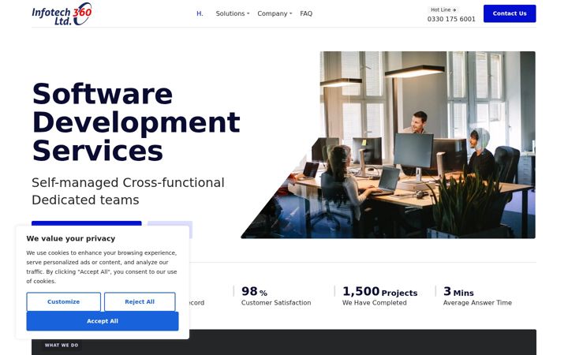The height and width of the screenshot is (355, 568).
Task: Open the FAQ nav link
Action: tap(306, 13)
